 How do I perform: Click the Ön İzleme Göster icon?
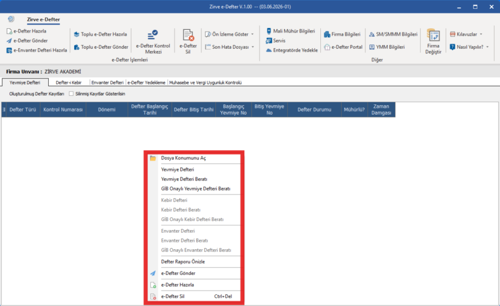coord(208,34)
